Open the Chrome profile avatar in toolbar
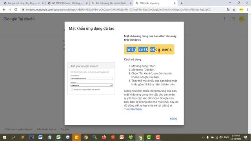The height and width of the screenshot is (141, 251). [241, 9]
